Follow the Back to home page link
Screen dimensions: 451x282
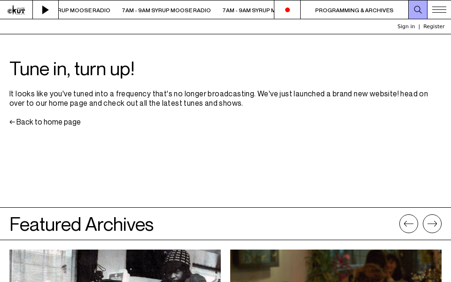pos(45,122)
